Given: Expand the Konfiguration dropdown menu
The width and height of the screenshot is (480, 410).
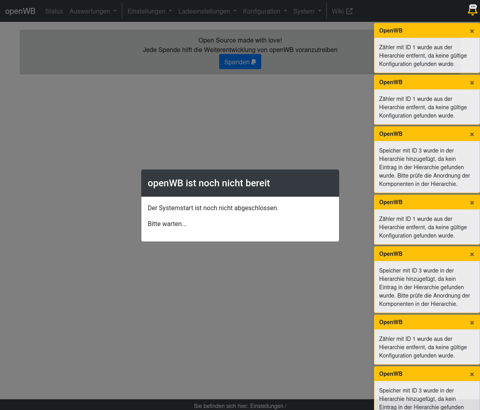Looking at the screenshot, I should [x=265, y=11].
